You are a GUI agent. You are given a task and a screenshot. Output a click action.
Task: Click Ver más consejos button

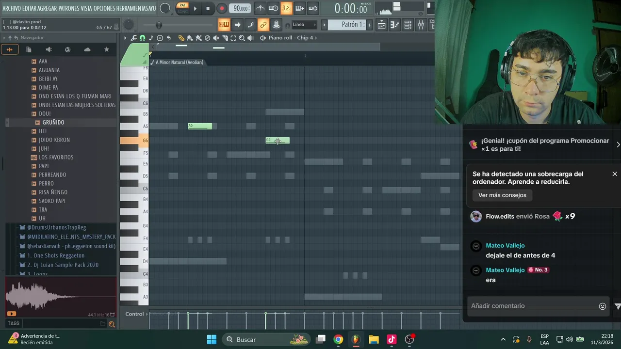point(502,195)
